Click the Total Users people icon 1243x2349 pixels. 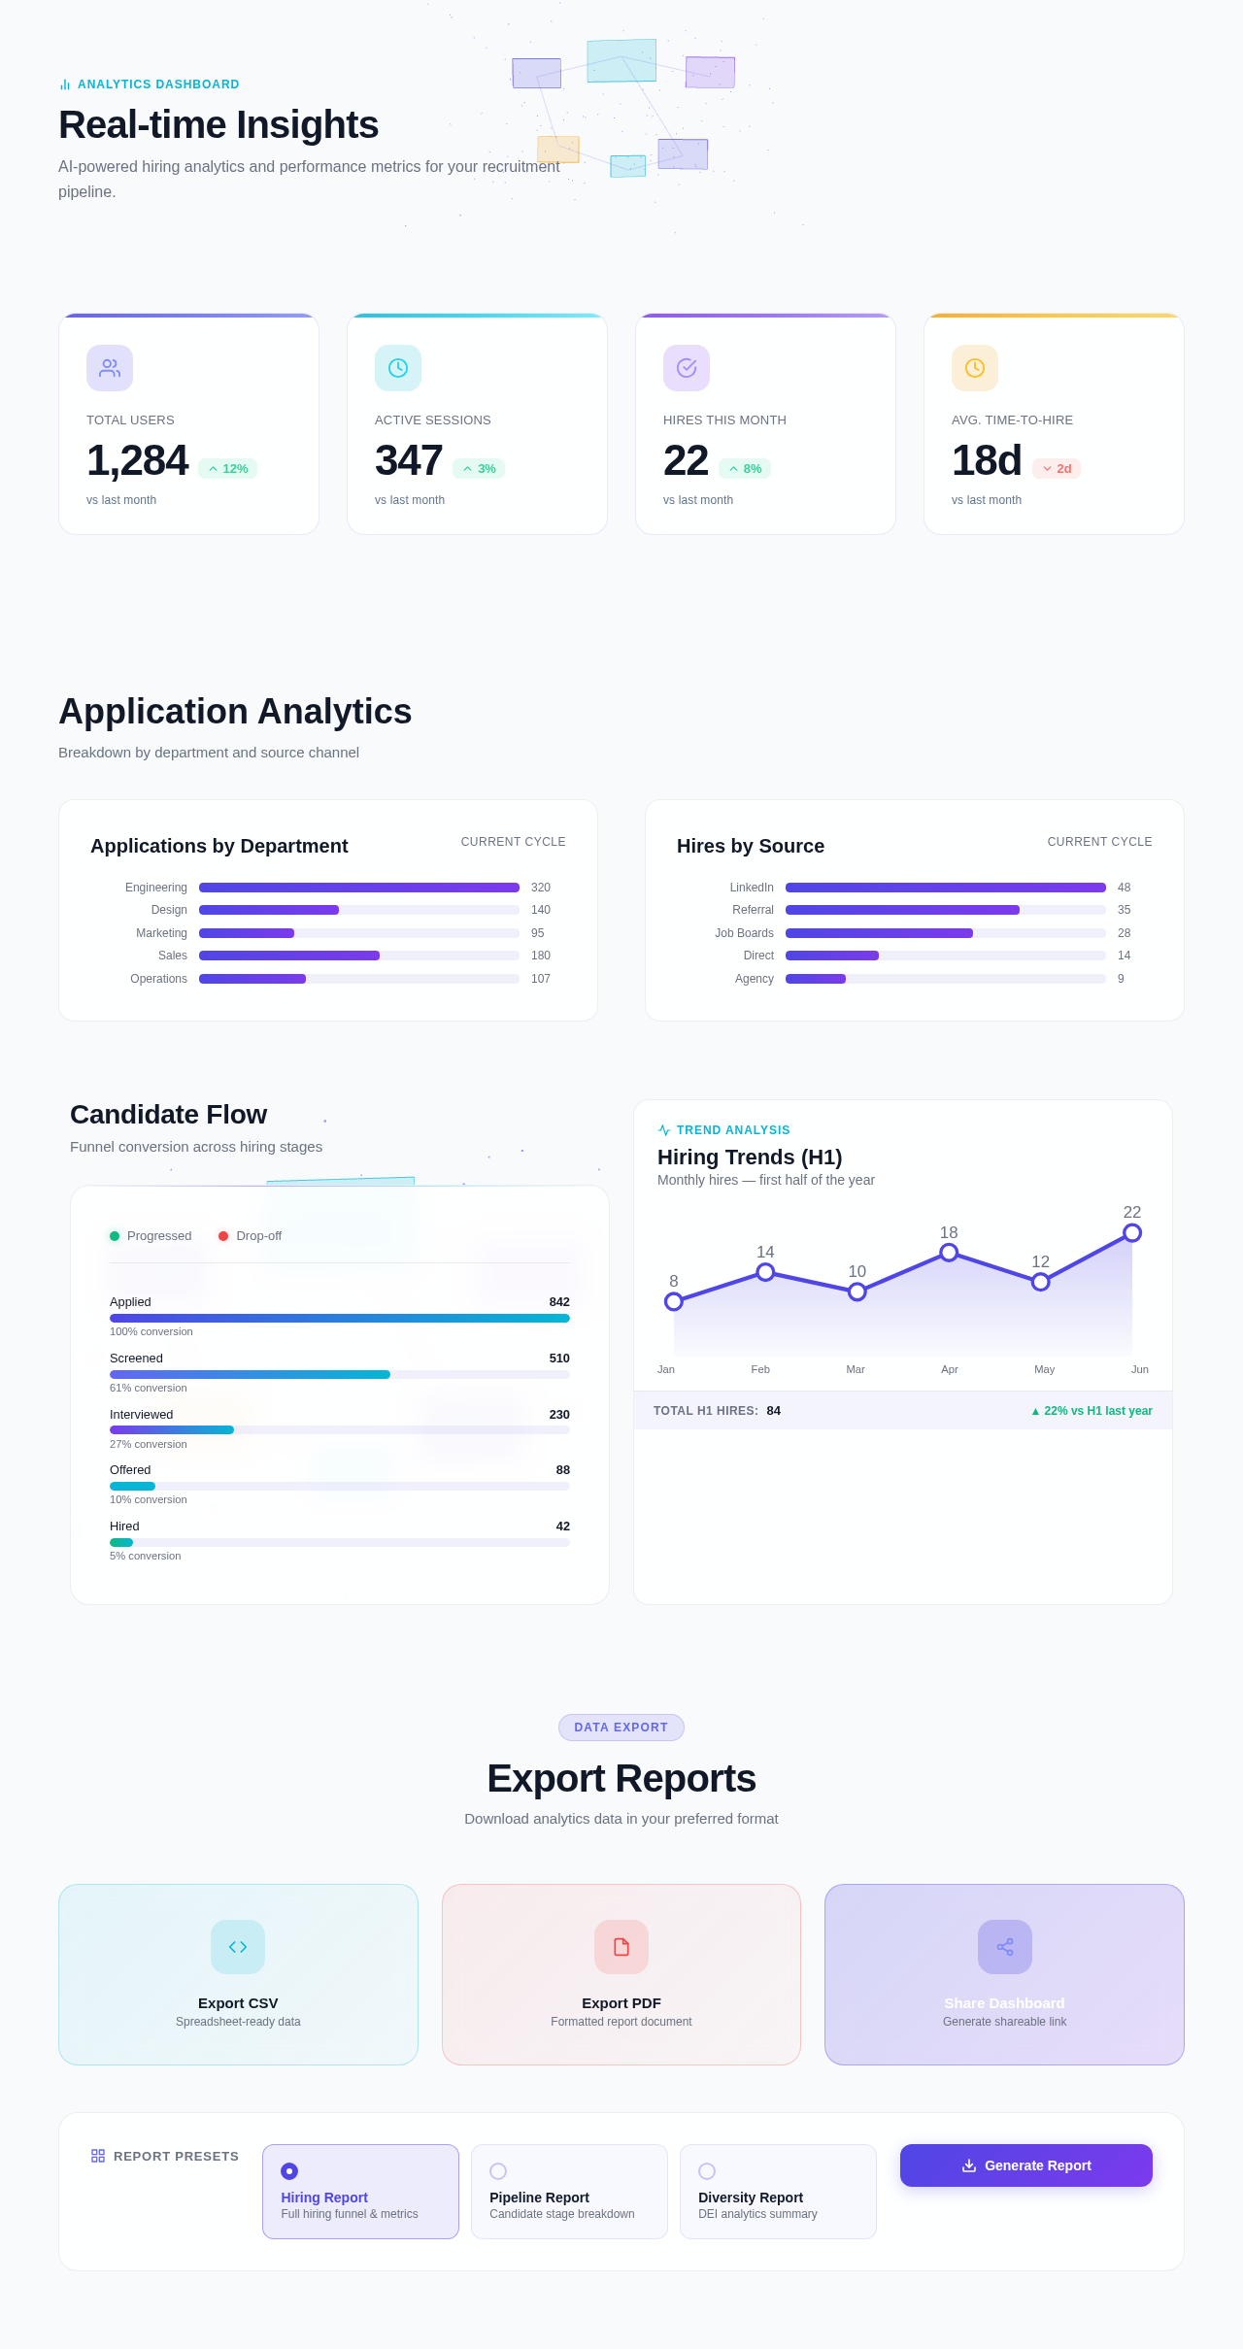tap(110, 368)
